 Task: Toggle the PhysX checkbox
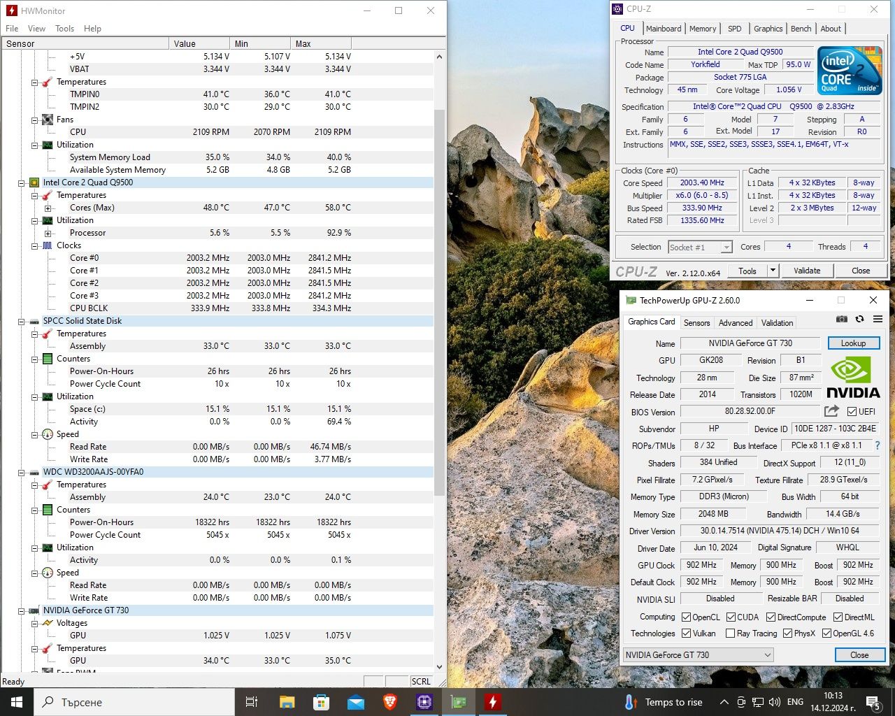click(787, 633)
